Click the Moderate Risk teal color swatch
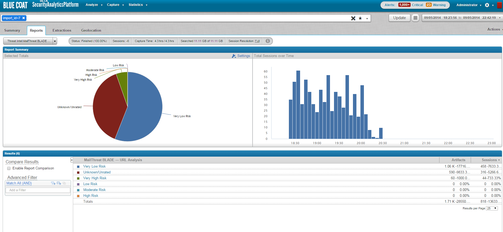 (x=78, y=190)
